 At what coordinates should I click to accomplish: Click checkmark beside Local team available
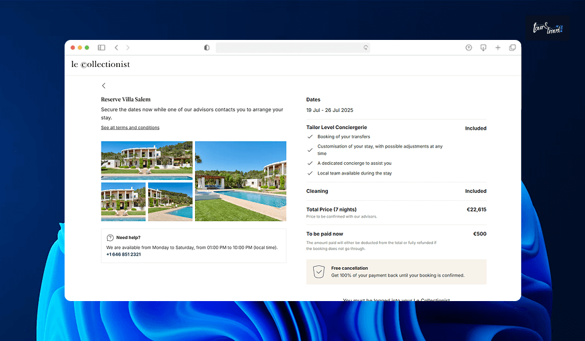309,173
